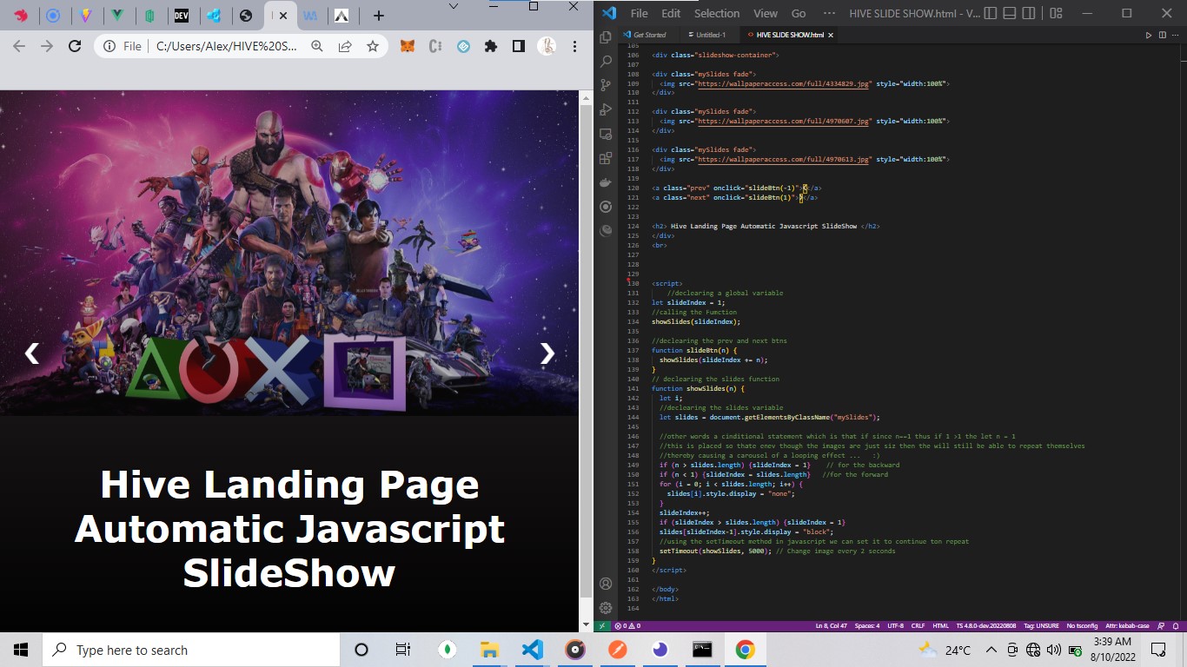Image resolution: width=1187 pixels, height=667 pixels.
Task: Toggle the VS Code feedback icon in status bar
Action: tap(1162, 625)
